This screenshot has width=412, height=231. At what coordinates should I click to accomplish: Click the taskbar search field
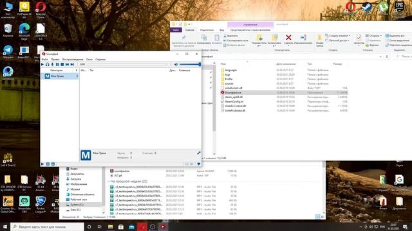coord(47,227)
